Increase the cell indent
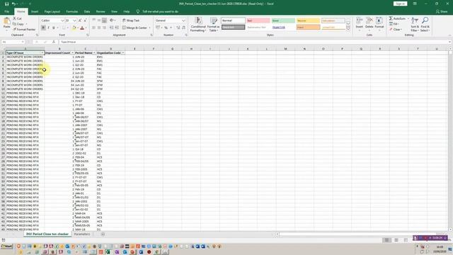Image resolution: width=453 pixels, height=255 pixels. pos(117,28)
